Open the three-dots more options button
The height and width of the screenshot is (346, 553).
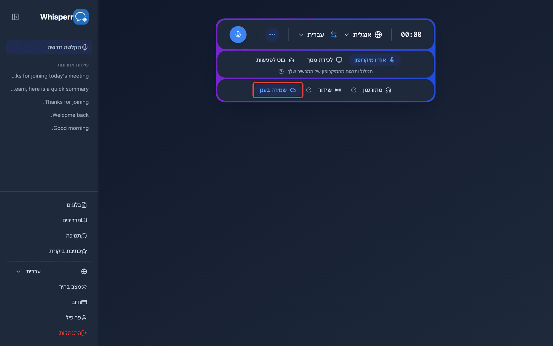point(272,35)
